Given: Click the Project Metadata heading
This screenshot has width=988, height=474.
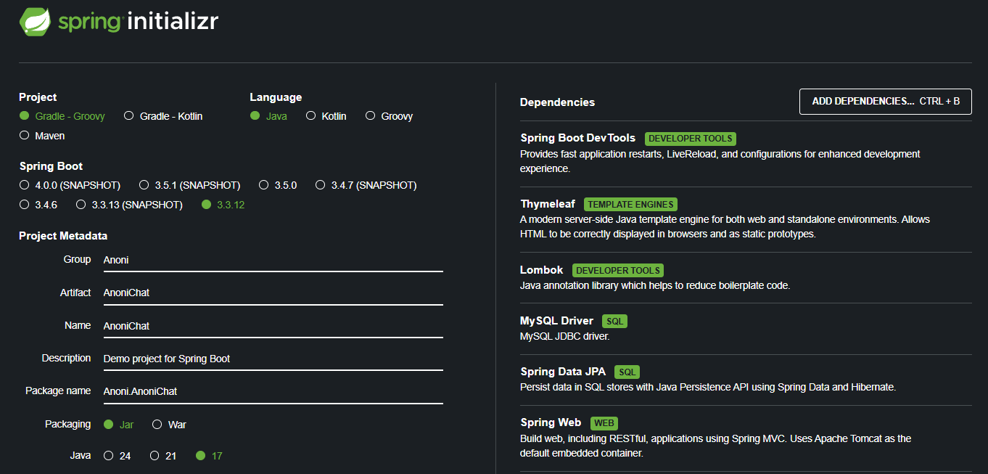Looking at the screenshot, I should 63,236.
